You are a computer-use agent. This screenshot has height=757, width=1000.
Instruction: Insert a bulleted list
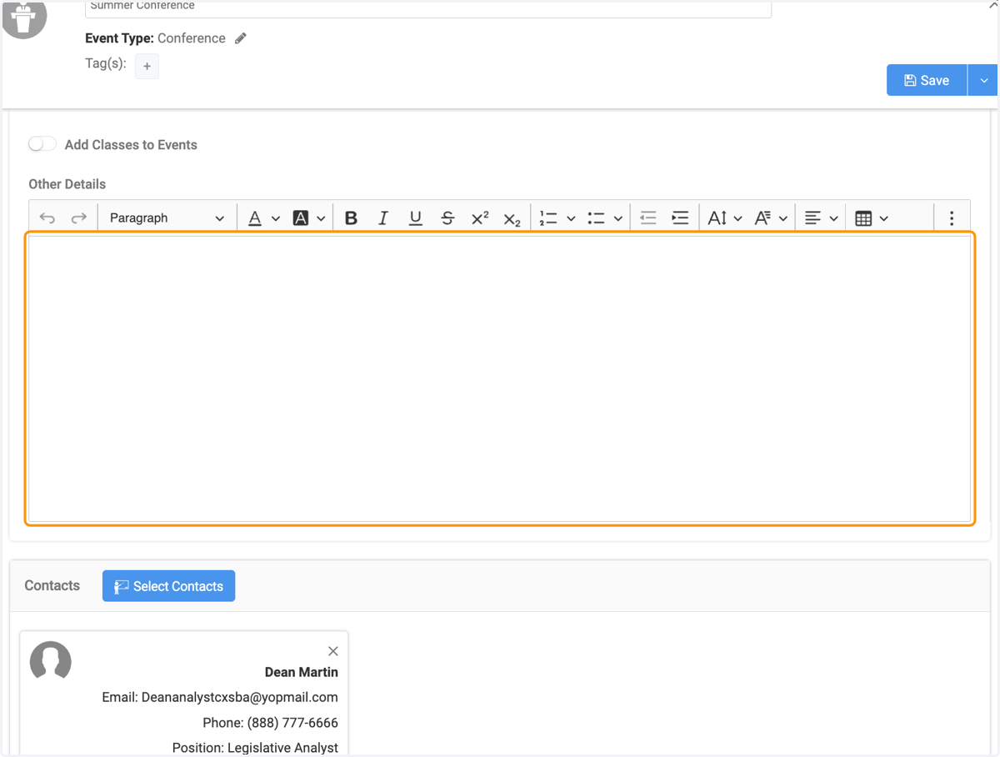pyautogui.click(x=596, y=218)
